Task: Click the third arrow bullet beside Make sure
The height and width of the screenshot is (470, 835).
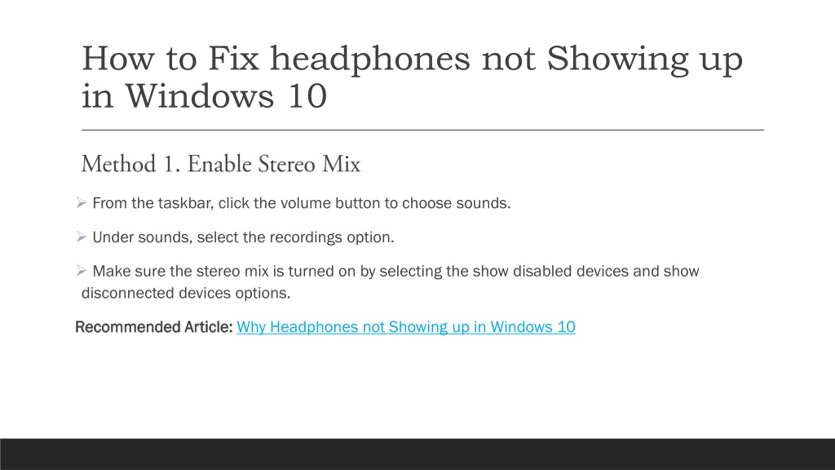Action: click(x=81, y=271)
